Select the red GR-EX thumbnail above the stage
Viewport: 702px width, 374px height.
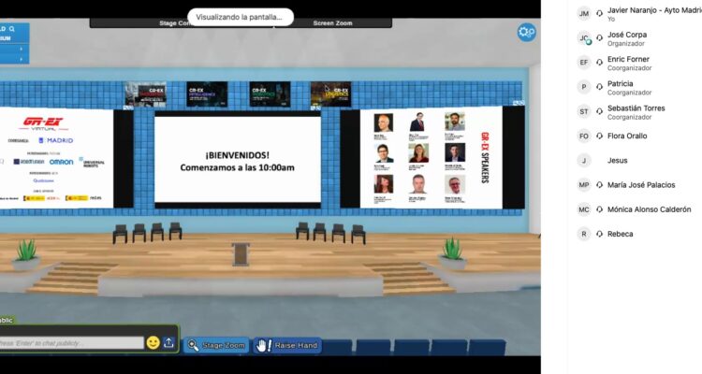[145, 94]
